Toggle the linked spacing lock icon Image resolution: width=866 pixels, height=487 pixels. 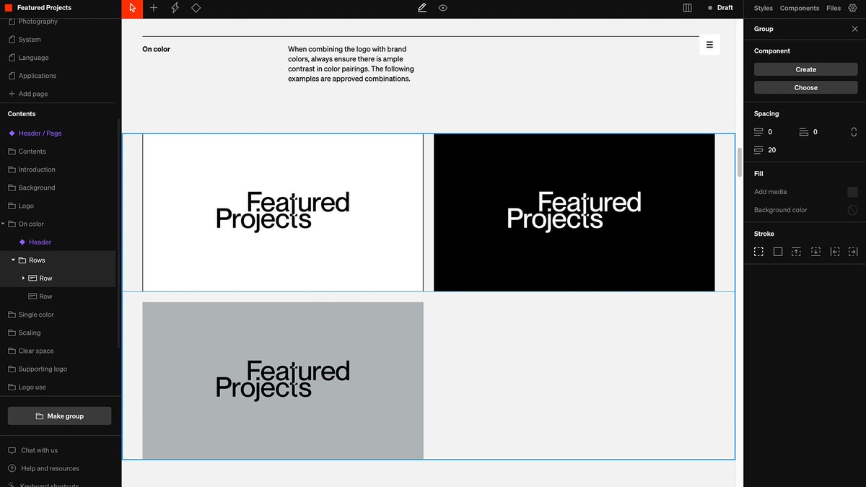point(854,132)
